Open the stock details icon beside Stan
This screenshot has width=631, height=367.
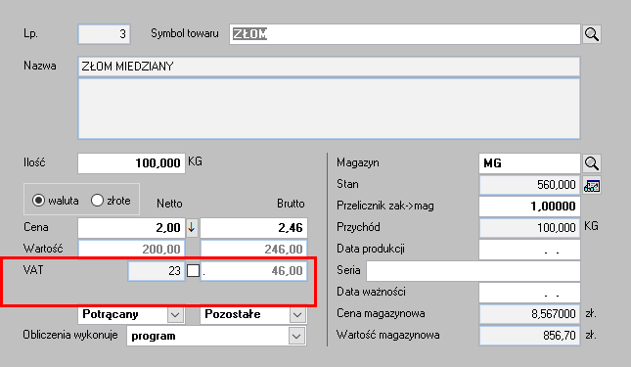tap(591, 186)
